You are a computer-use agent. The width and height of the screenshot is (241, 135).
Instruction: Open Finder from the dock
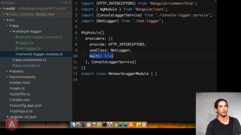point(73,125)
